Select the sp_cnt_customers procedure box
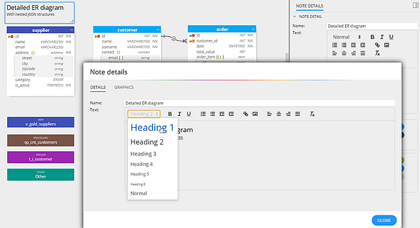Viewport: 420px width, 228px height. [x=40, y=140]
